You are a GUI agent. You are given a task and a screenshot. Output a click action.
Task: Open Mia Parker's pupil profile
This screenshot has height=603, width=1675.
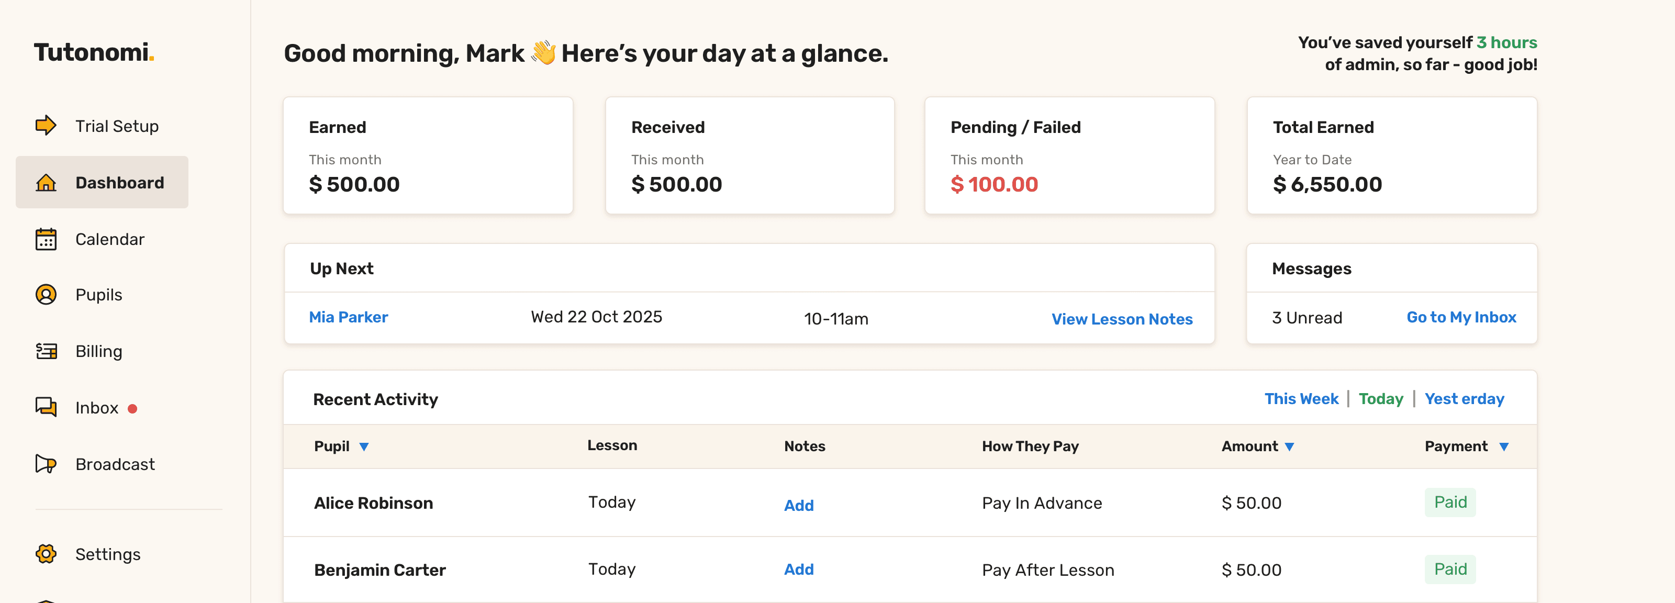pyautogui.click(x=349, y=317)
